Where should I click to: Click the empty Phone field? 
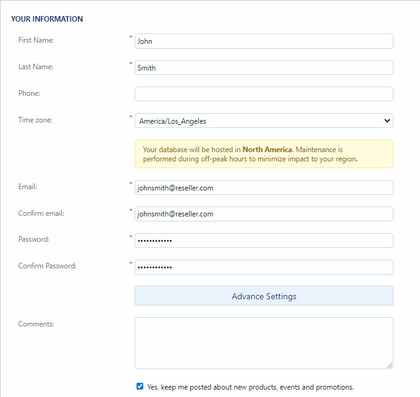(x=264, y=94)
